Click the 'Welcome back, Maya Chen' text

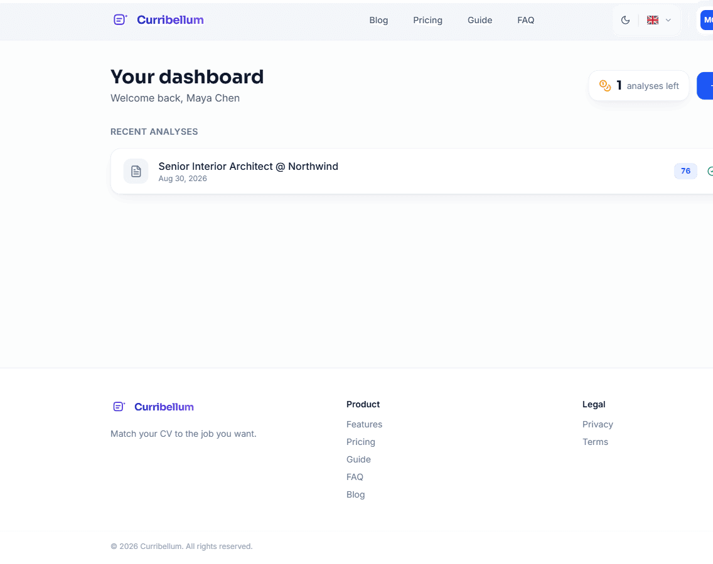coord(175,98)
